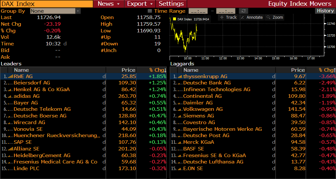Click the bar chart icon beside Allianz SE
This screenshot has width=336, height=179.
click(x=10, y=149)
